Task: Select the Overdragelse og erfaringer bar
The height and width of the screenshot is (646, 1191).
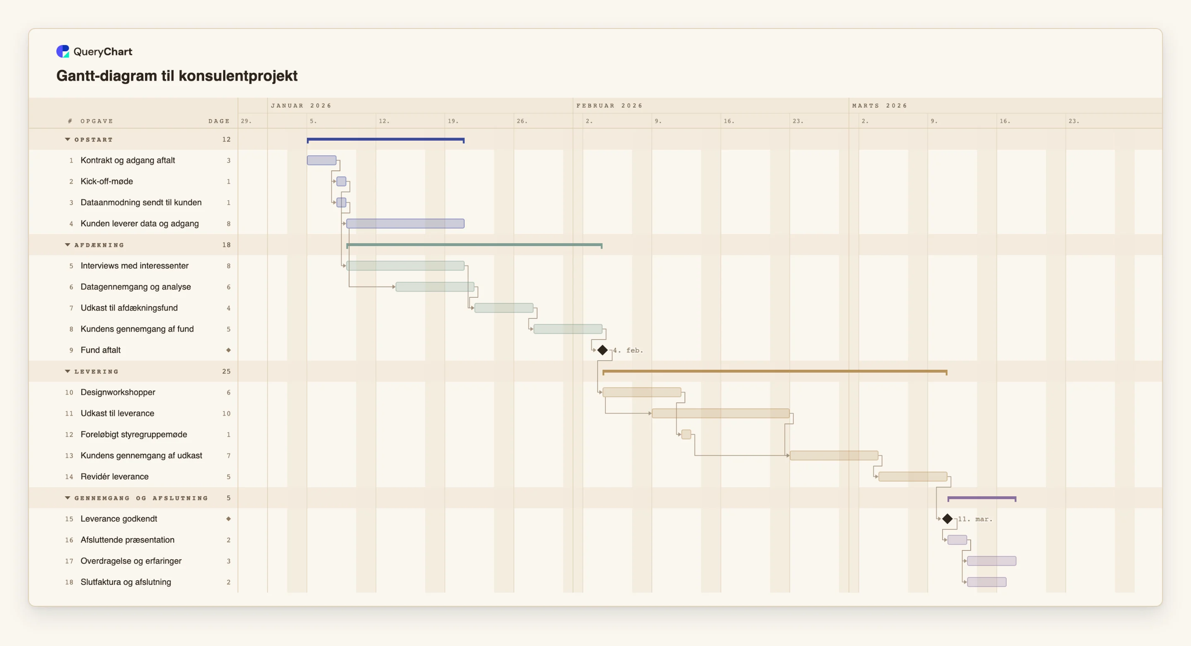Action: (x=992, y=561)
